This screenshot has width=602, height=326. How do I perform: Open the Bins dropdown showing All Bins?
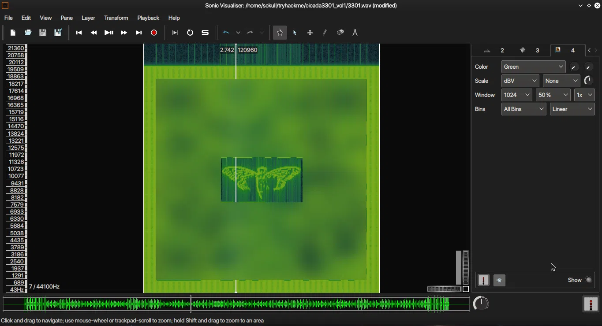(x=524, y=109)
